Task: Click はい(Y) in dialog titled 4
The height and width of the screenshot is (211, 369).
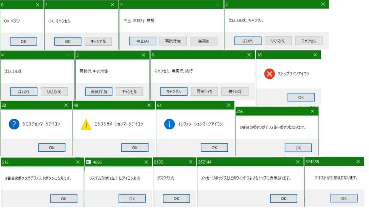Action: pos(24,92)
